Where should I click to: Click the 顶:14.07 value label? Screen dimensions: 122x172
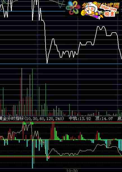(104, 119)
